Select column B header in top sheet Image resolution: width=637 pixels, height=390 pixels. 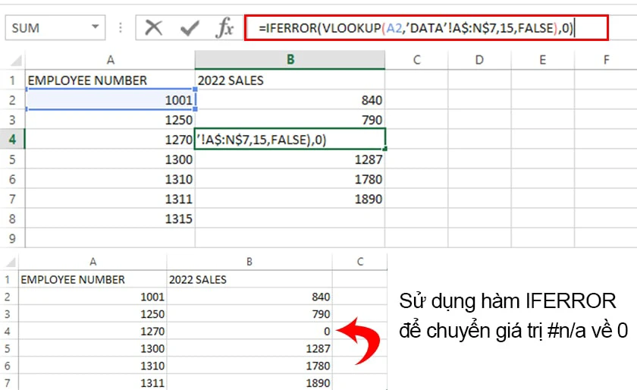(290, 60)
